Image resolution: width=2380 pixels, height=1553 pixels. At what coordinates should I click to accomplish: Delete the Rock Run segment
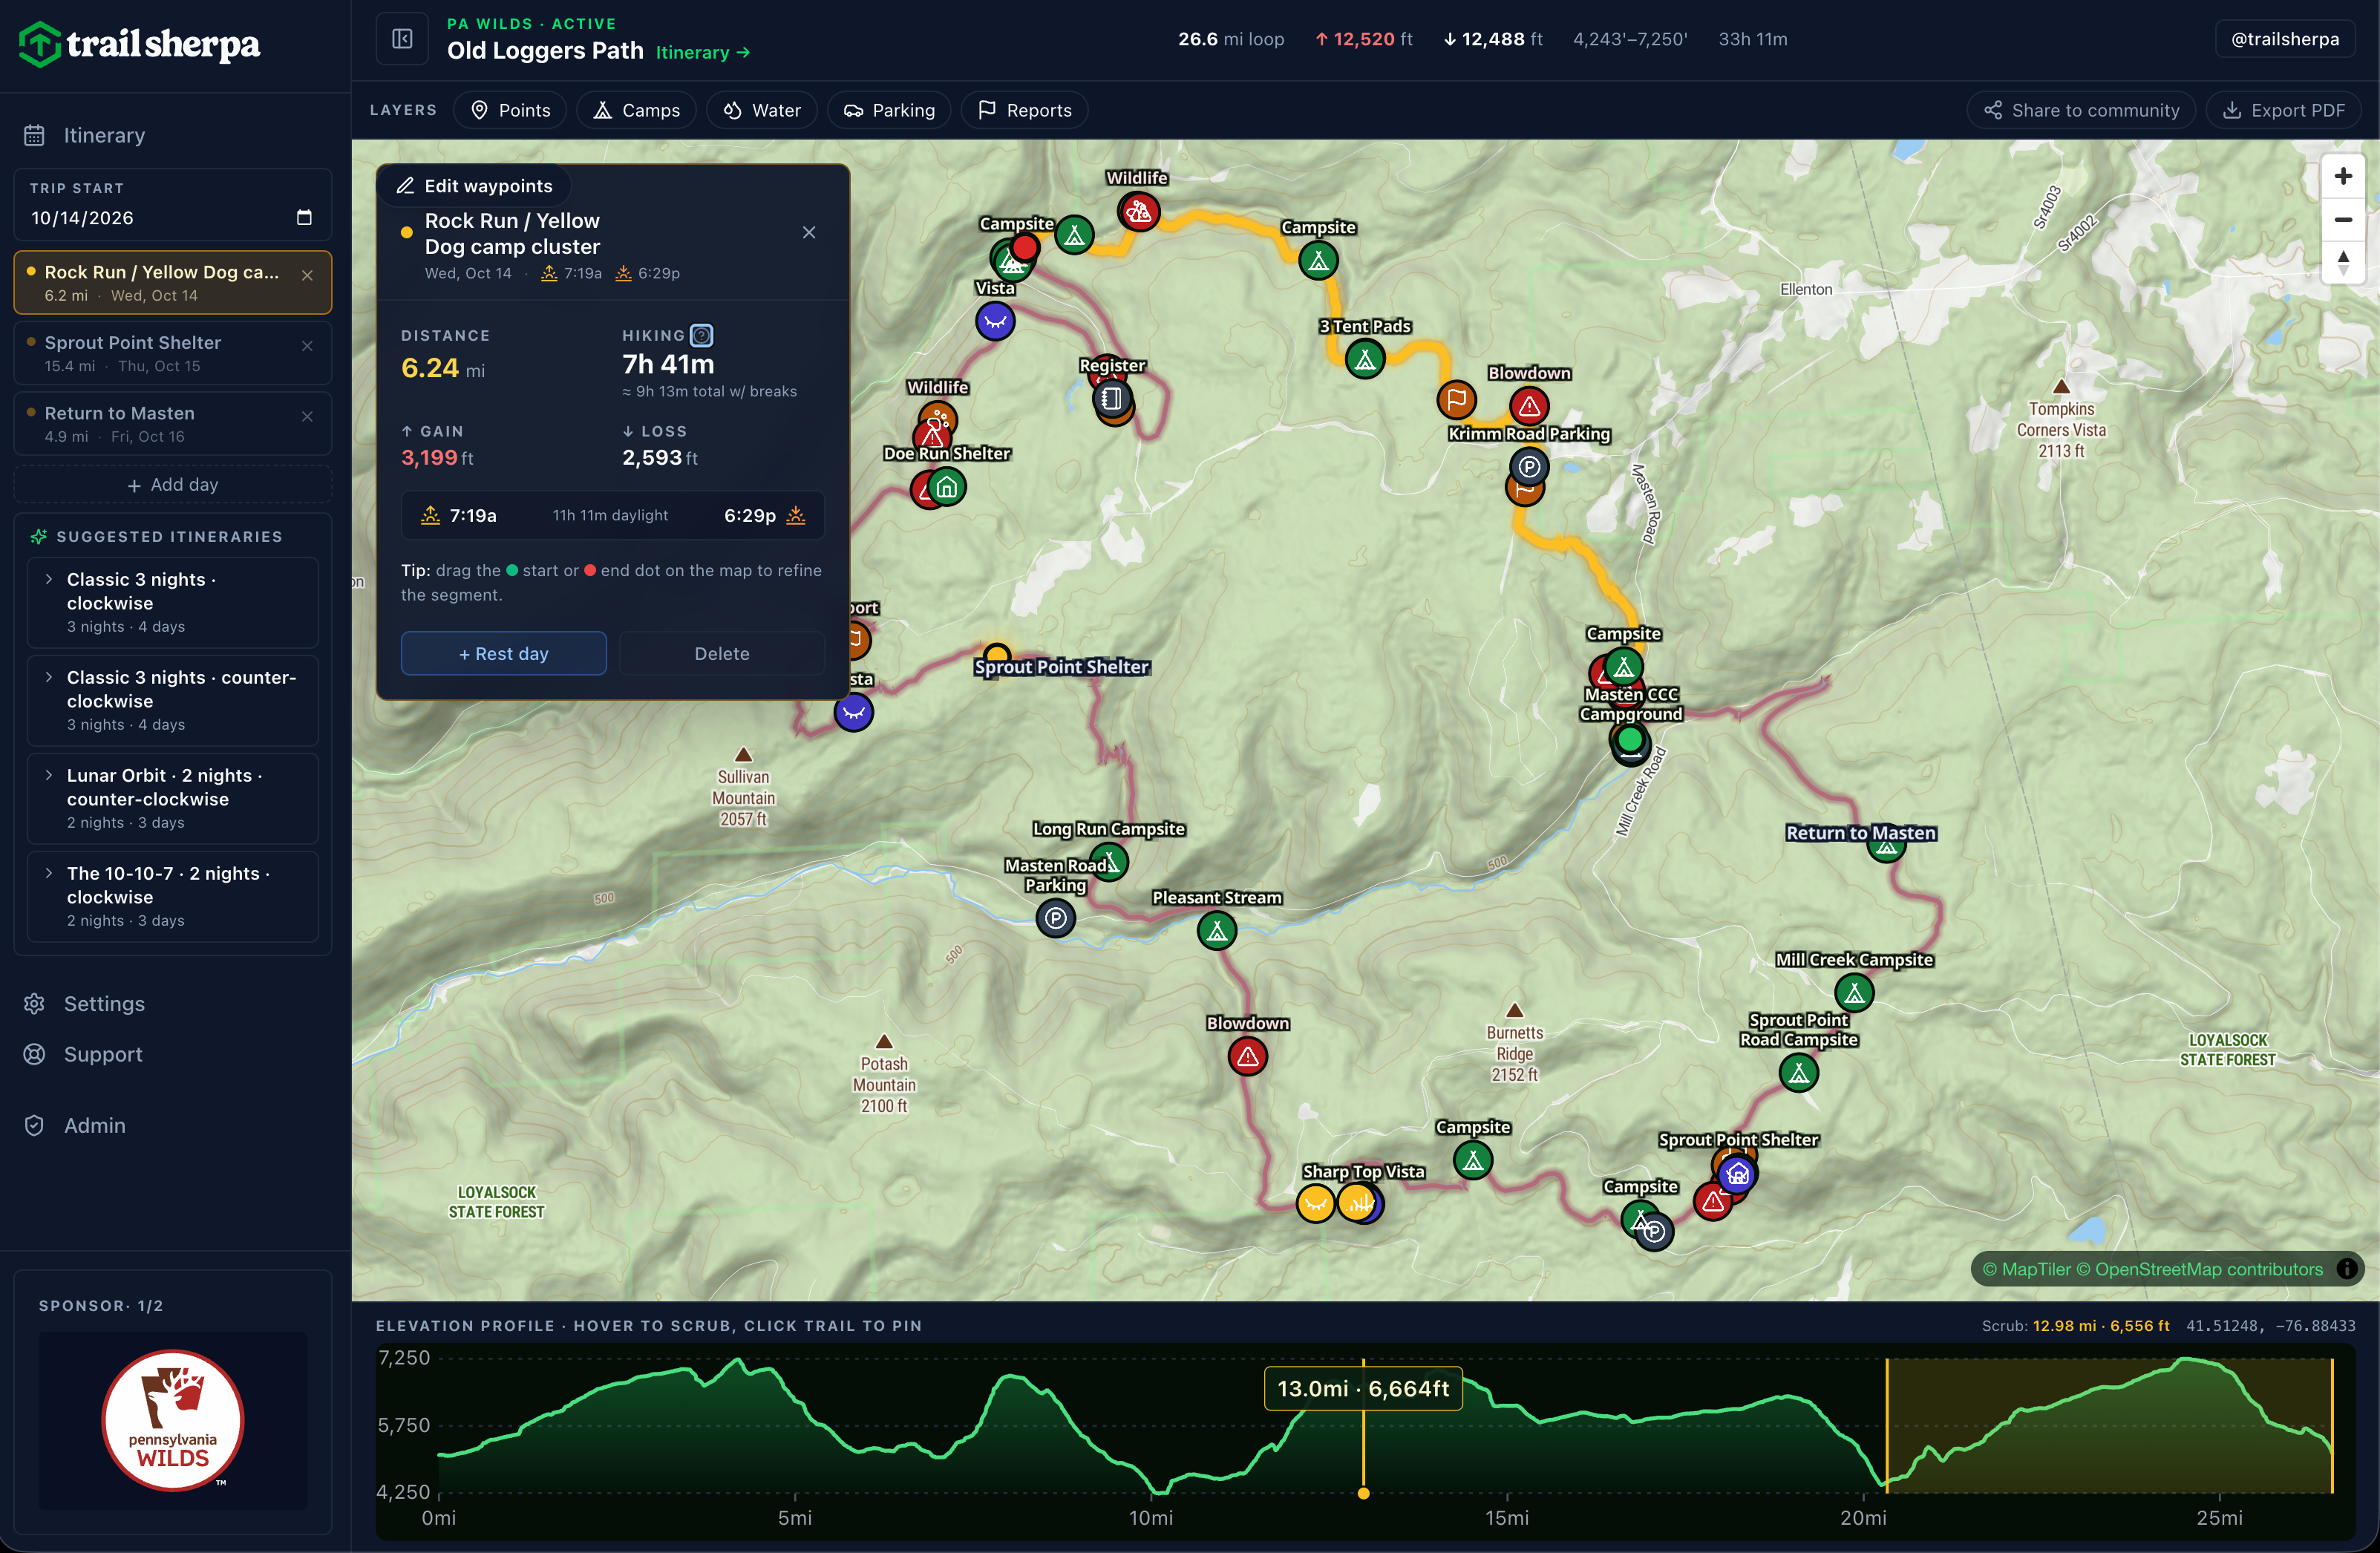[x=722, y=654]
